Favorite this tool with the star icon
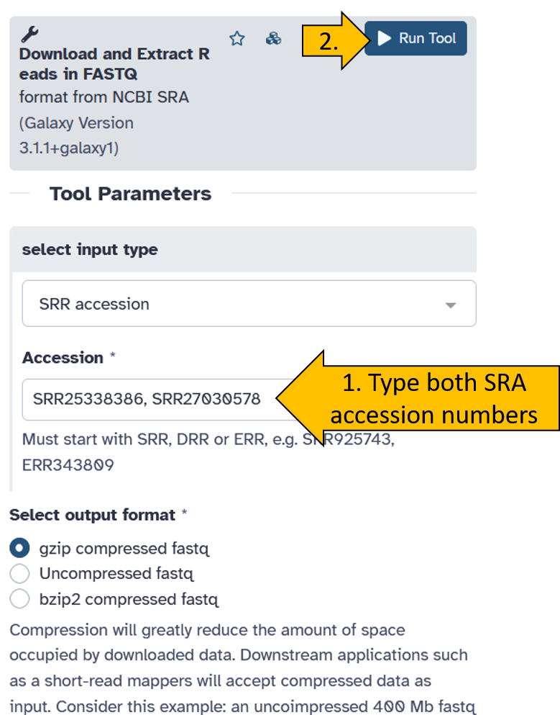The image size is (560, 715). 237,39
